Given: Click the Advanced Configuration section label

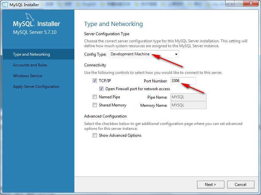Looking at the screenshot, I should 105,116.
